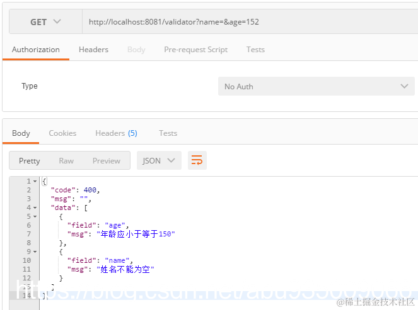The height and width of the screenshot is (310, 418).
Task: Open the response Tests tab
Action: [168, 133]
